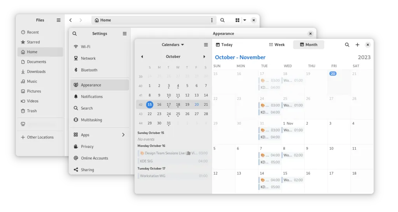Expand the view options dropdown arrow in Files
The height and width of the screenshot is (212, 398).
click(244, 20)
